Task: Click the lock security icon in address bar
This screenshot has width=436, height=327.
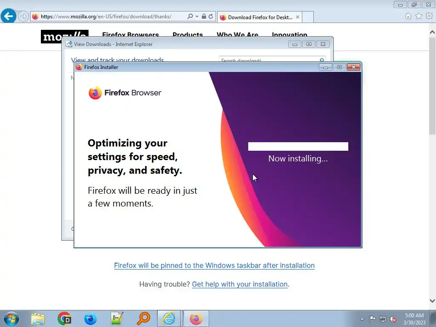Action: point(204,17)
